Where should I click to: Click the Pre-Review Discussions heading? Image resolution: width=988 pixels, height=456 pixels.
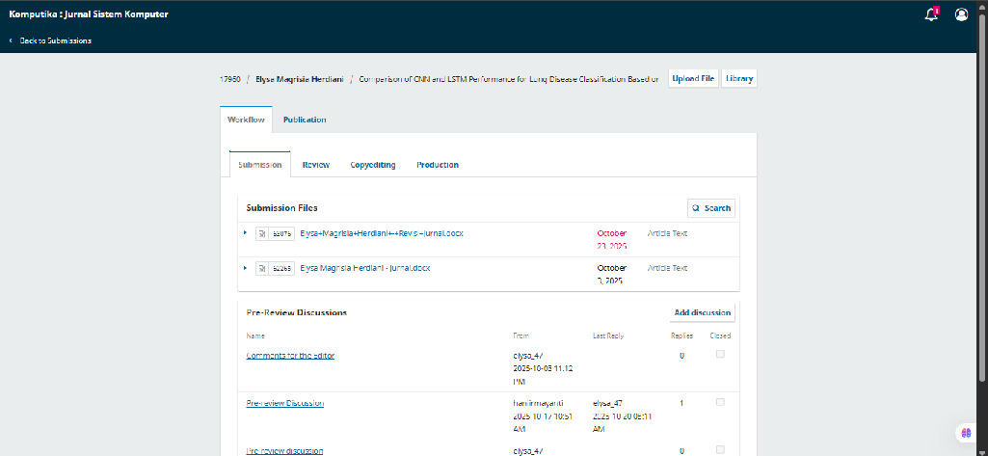click(x=296, y=312)
